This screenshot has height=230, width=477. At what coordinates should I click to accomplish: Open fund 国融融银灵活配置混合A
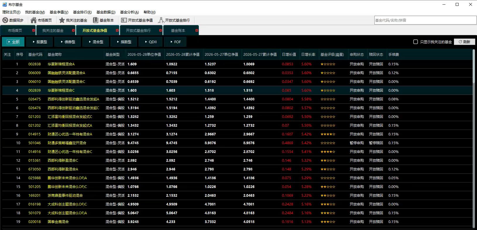pos(66,73)
